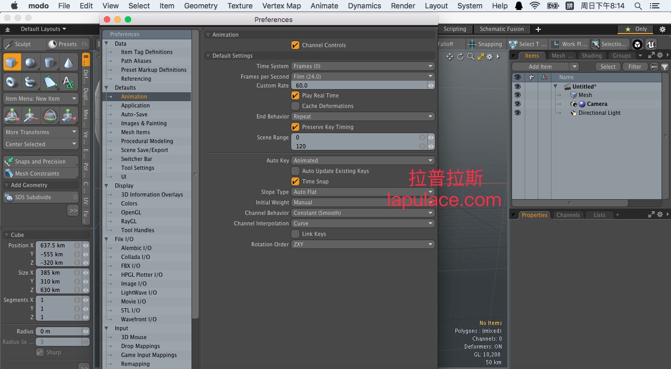The image size is (671, 369).
Task: Click the viewport rotate icon
Action: pos(461,57)
